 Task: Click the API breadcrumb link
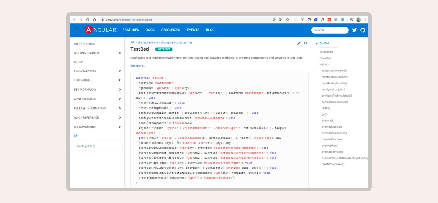(133, 43)
